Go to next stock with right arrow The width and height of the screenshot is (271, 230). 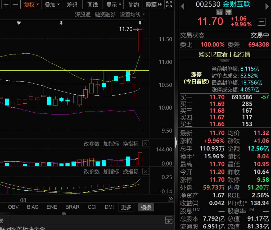[267, 6]
